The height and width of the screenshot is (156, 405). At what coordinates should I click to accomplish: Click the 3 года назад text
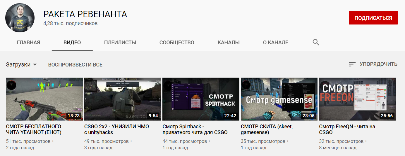(x=98, y=148)
